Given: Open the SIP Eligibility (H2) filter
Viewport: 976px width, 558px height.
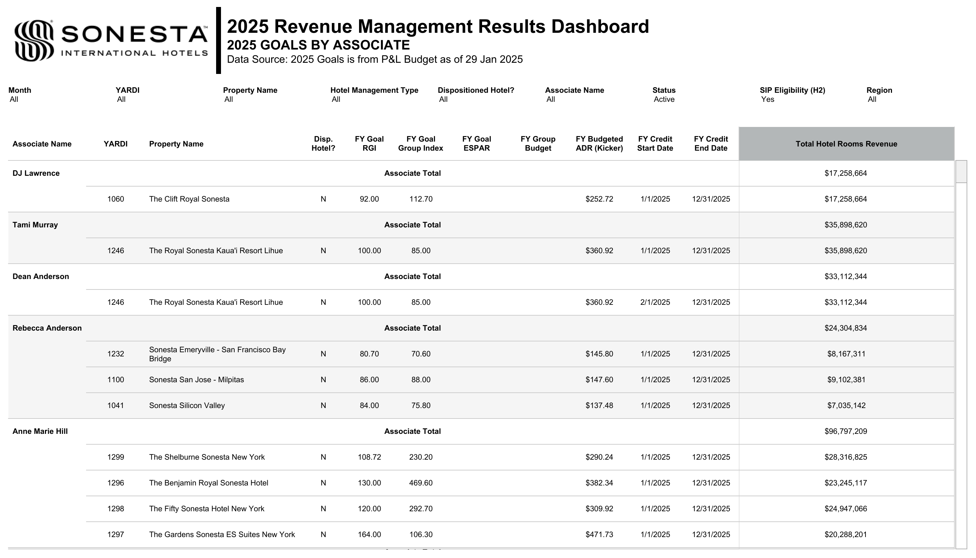Looking at the screenshot, I should (768, 100).
